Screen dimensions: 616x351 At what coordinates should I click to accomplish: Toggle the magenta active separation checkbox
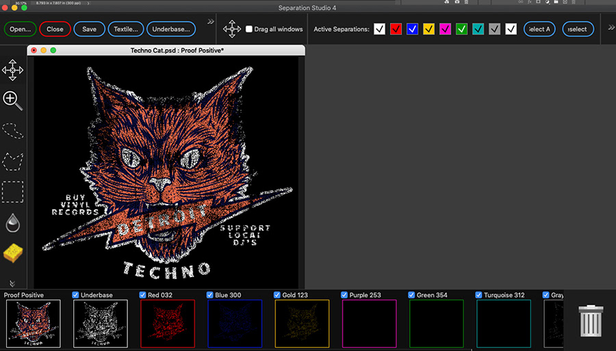click(x=445, y=29)
